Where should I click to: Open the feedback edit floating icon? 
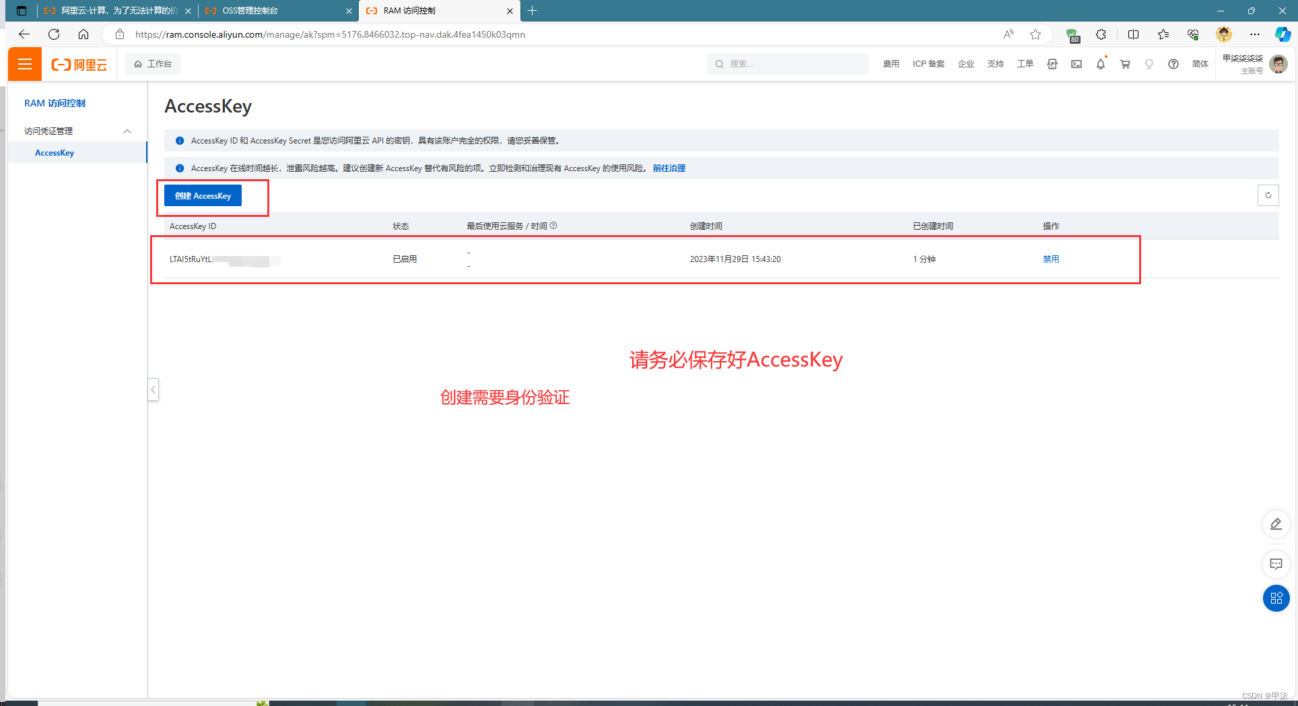click(x=1276, y=524)
